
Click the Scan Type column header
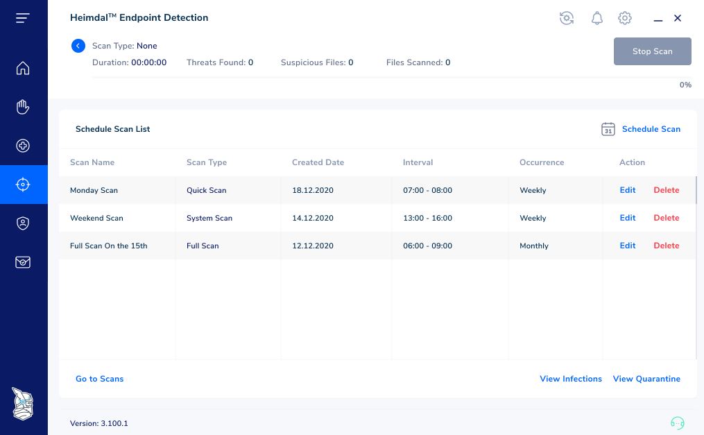point(207,162)
